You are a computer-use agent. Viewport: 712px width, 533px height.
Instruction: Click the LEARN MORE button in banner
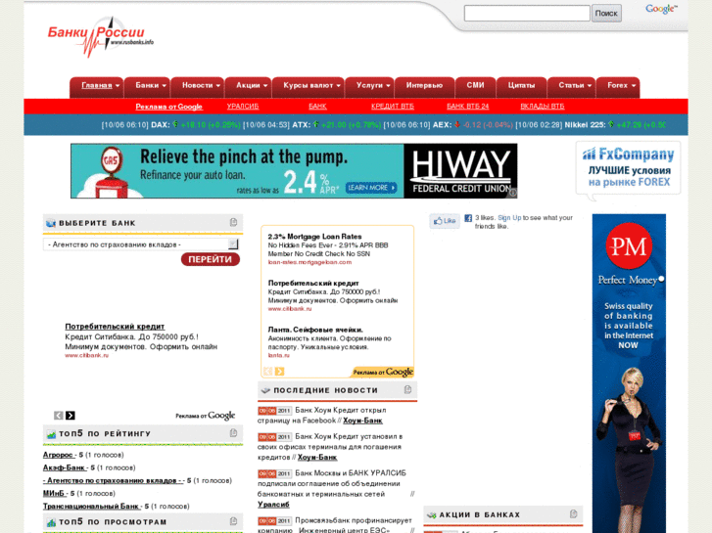pyautogui.click(x=371, y=188)
